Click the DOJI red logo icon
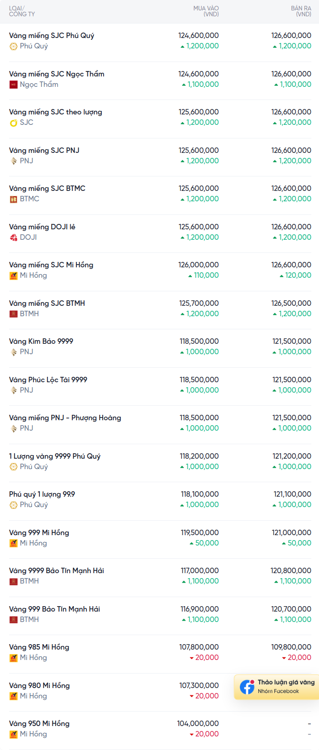The height and width of the screenshot is (750, 319). coord(14,237)
